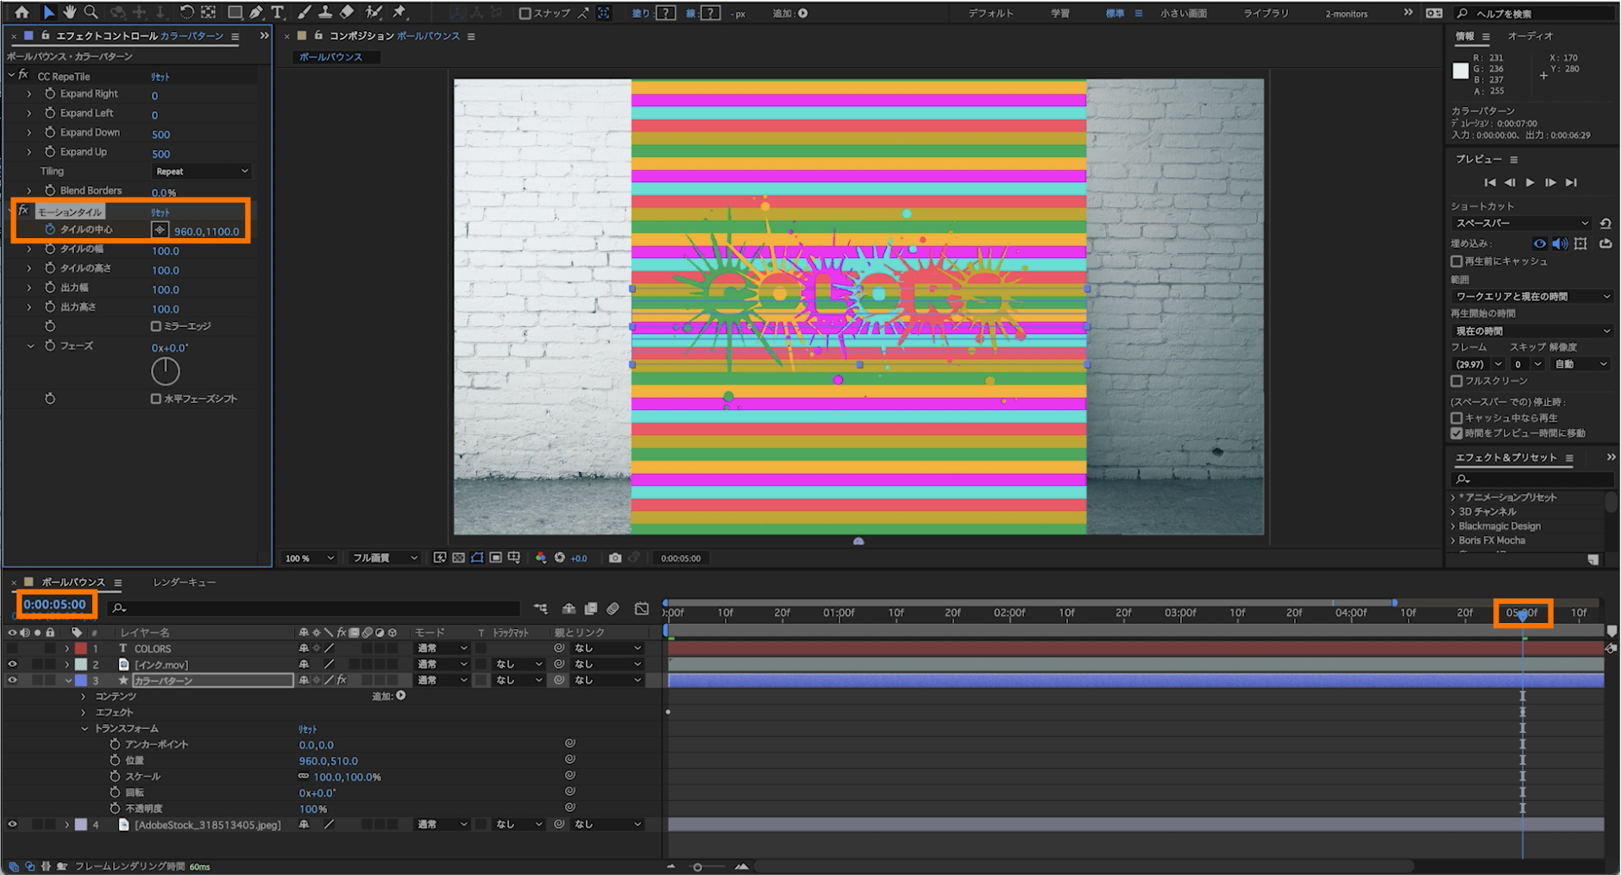This screenshot has height=875, width=1621.
Task: Click the COLORS layer red label swatch
Action: point(81,649)
